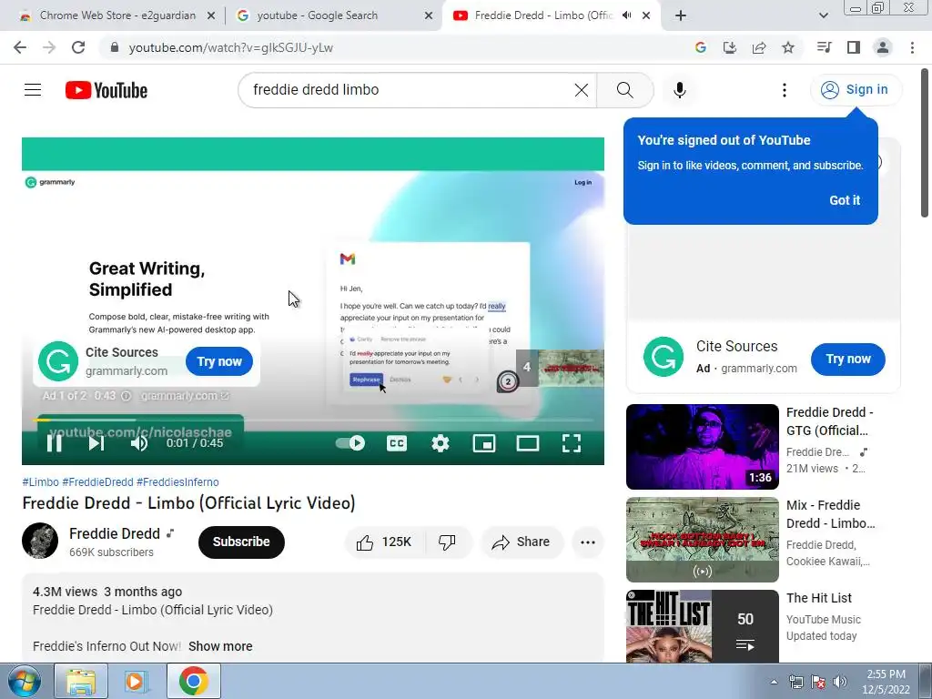Dismiss signed-out notice with Got it
Viewport: 932px width, 699px height.
coord(845,200)
